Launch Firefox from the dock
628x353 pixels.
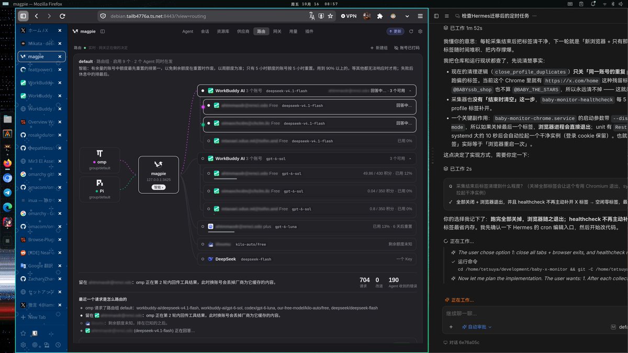pyautogui.click(x=7, y=163)
